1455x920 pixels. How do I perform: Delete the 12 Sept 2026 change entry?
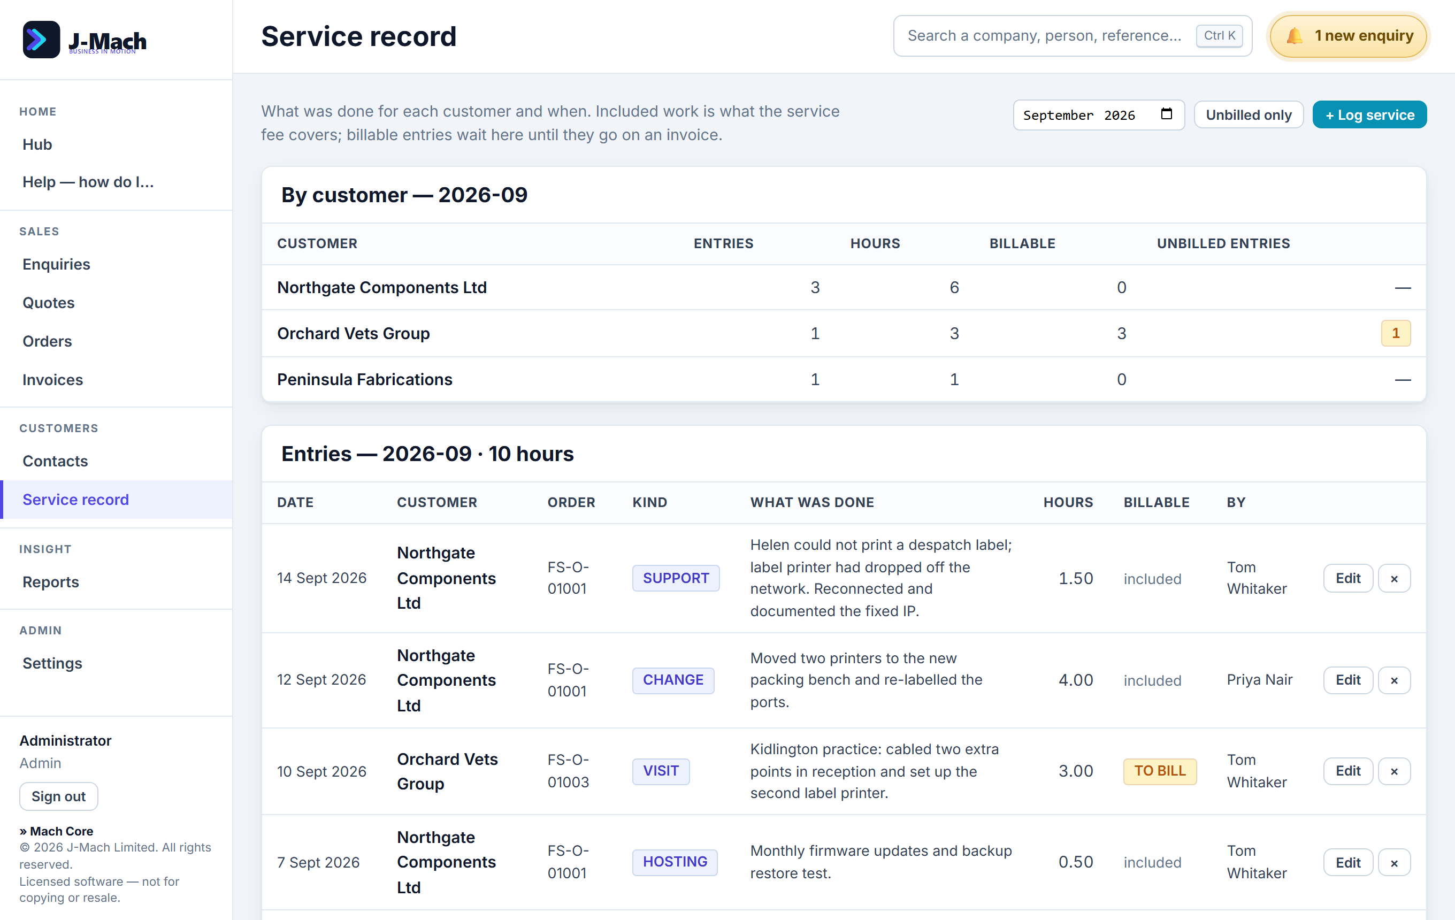1394,680
